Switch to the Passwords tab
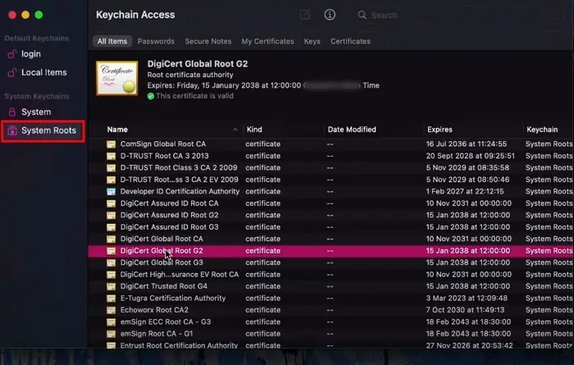The width and height of the screenshot is (574, 365). (156, 41)
